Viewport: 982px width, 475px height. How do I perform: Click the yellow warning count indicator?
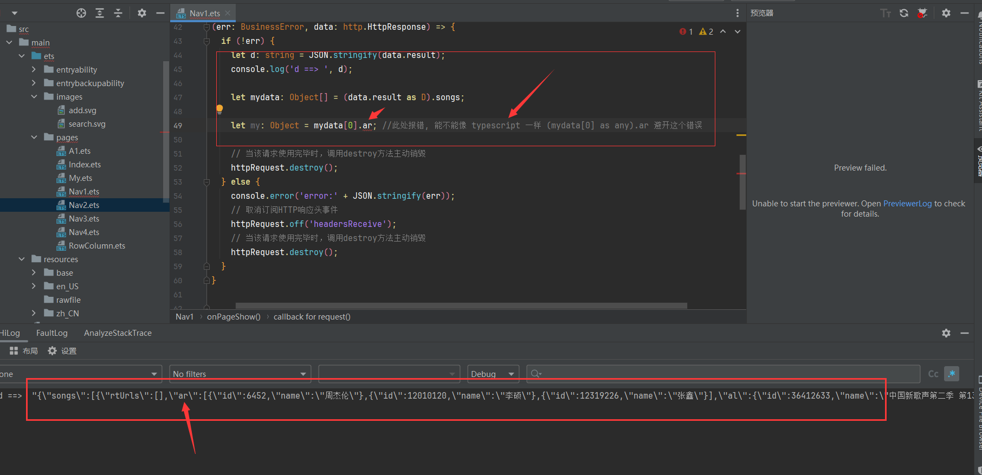[706, 31]
